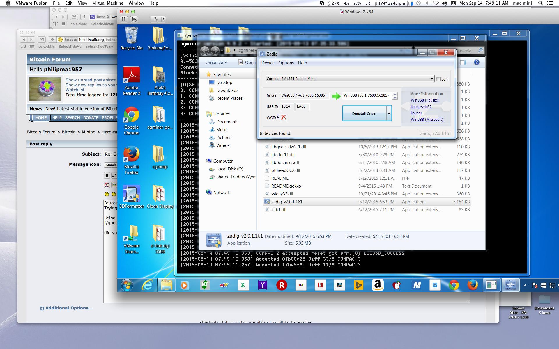Click the Windows Start orb
This screenshot has height=349, width=559.
pyautogui.click(x=127, y=285)
